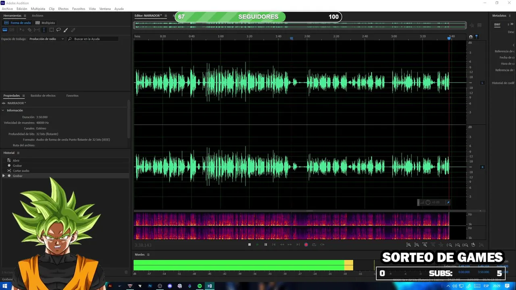This screenshot has width=516, height=290.
Task: Select the Marquee Selection tool
Action: click(x=52, y=30)
